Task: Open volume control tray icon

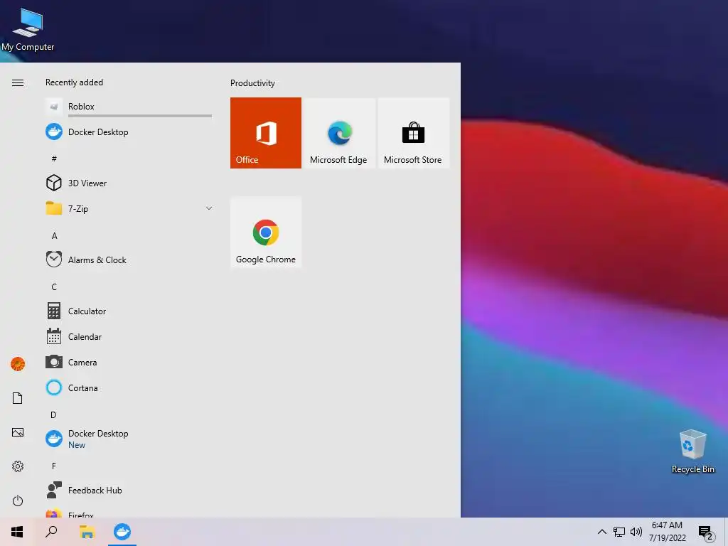Action: point(636,532)
